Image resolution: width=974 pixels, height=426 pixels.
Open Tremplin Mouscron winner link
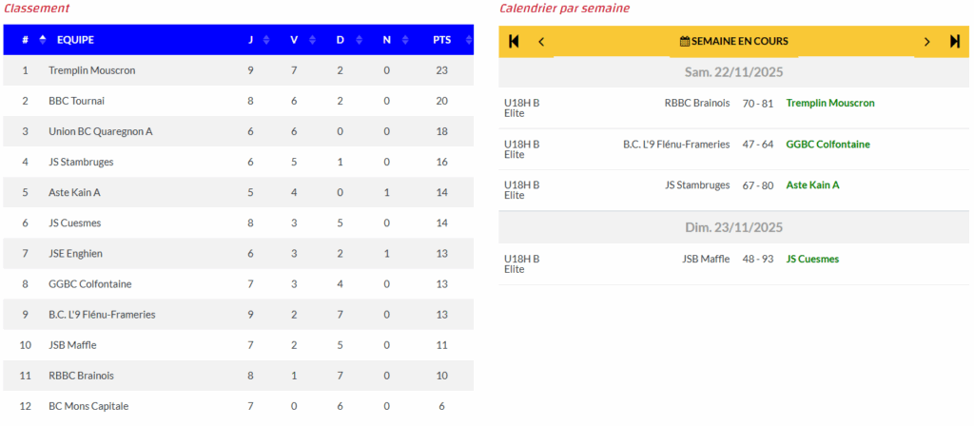[829, 103]
